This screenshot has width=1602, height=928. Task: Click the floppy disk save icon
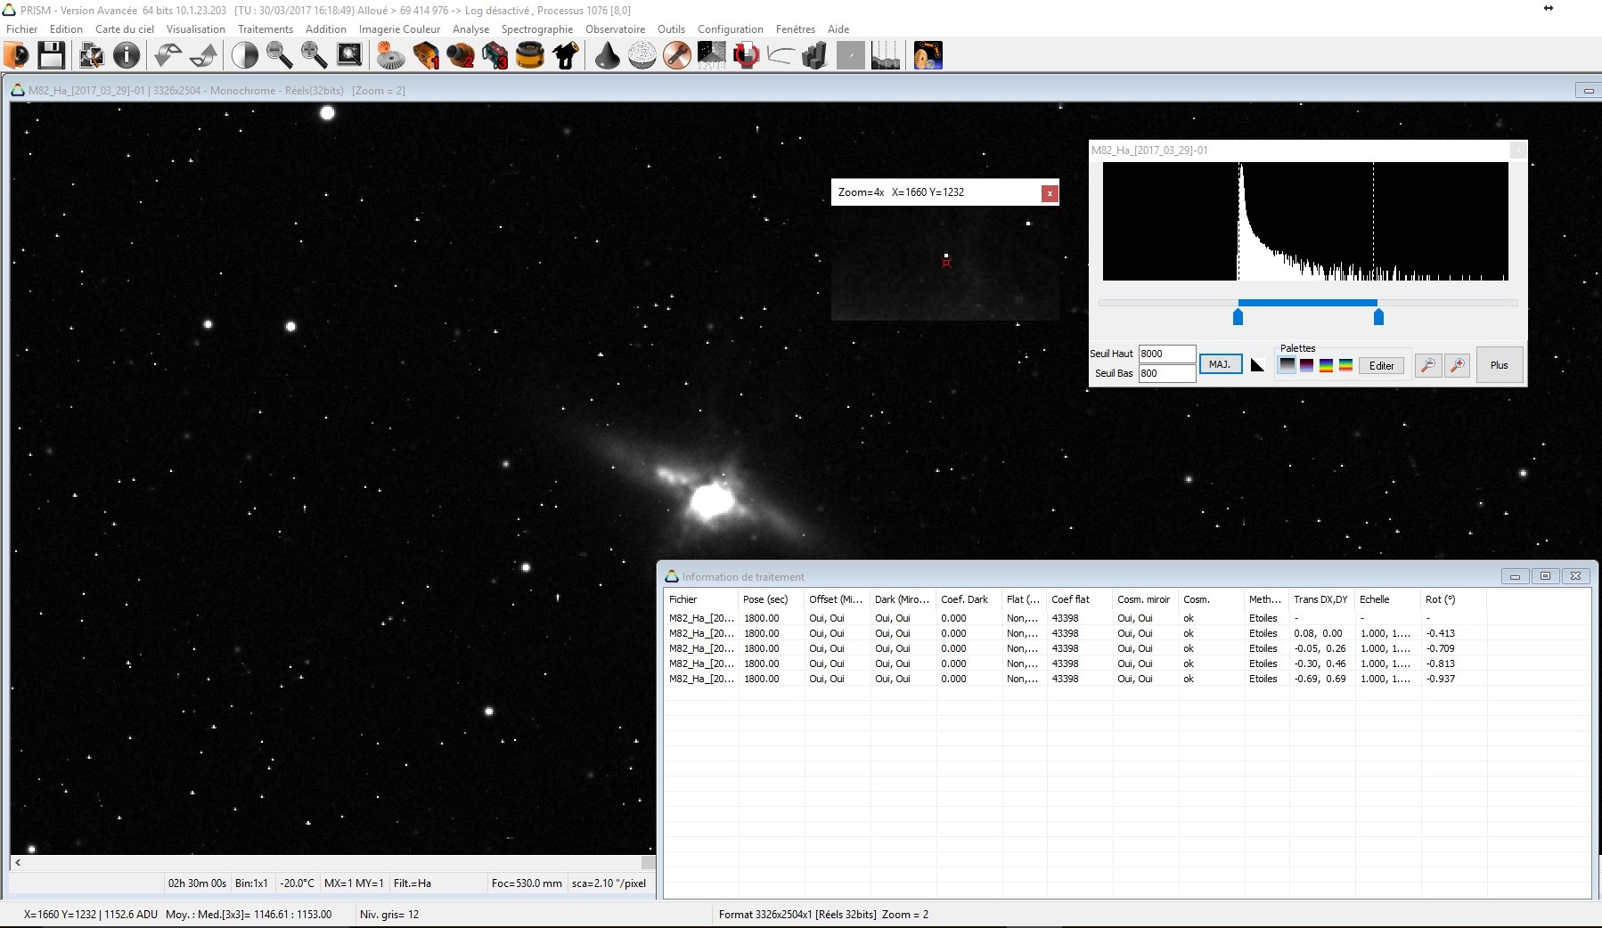[x=51, y=55]
